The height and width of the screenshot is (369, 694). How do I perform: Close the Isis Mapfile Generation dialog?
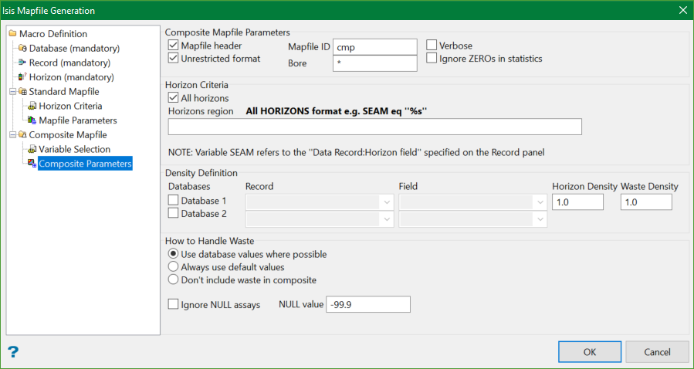click(683, 10)
